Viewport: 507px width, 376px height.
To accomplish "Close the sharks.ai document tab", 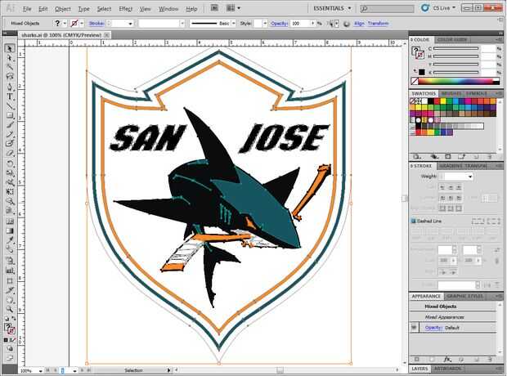I will (107, 35).
